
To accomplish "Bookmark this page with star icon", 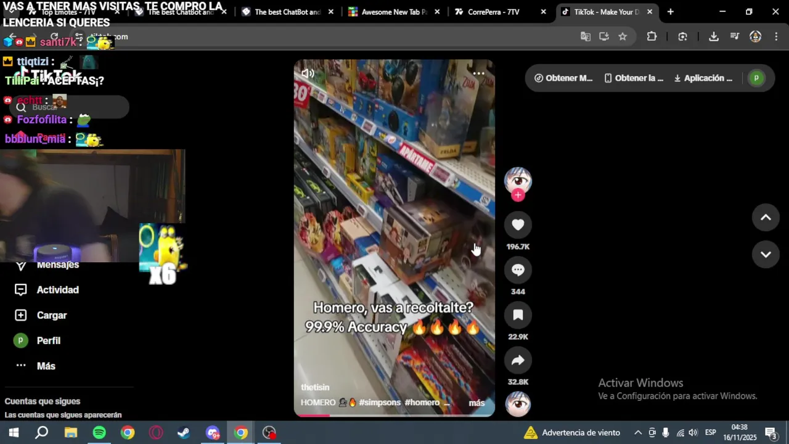I will coord(623,36).
